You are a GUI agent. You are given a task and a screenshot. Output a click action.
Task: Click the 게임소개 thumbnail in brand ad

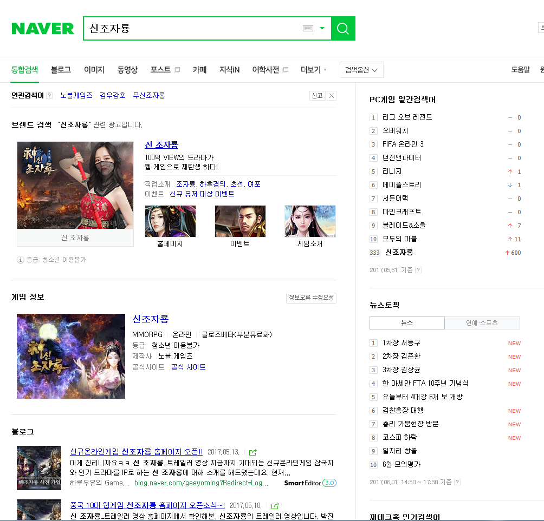310,221
